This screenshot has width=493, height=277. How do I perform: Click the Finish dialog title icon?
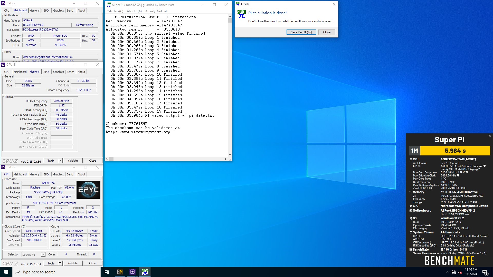pos(238,4)
